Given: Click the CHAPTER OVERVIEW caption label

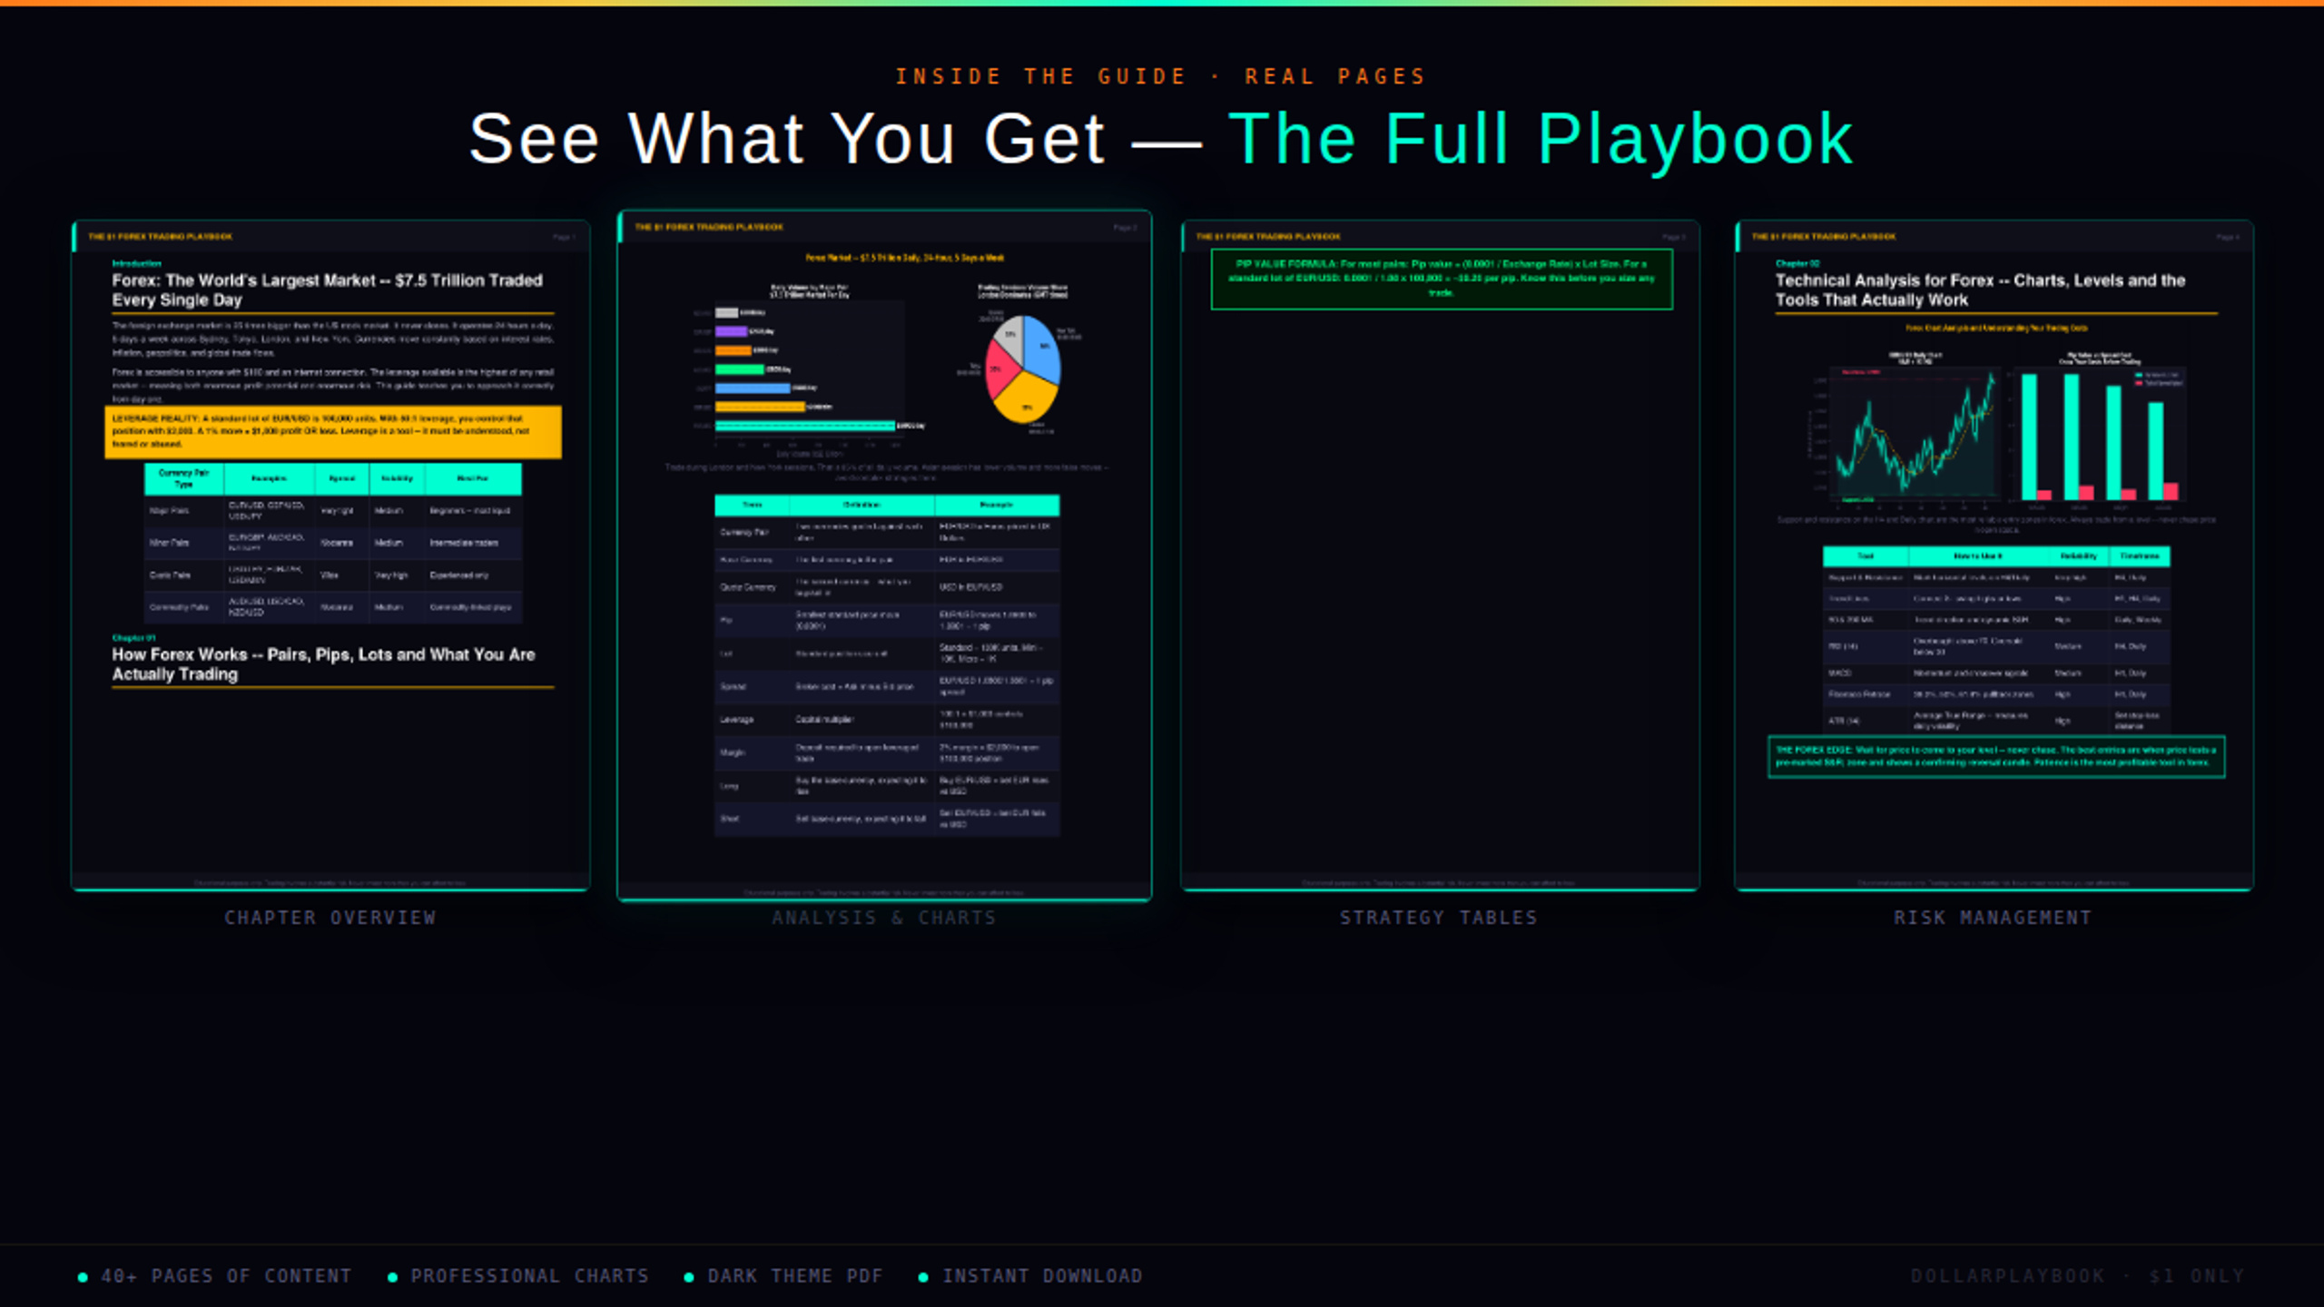Looking at the screenshot, I should click(330, 918).
